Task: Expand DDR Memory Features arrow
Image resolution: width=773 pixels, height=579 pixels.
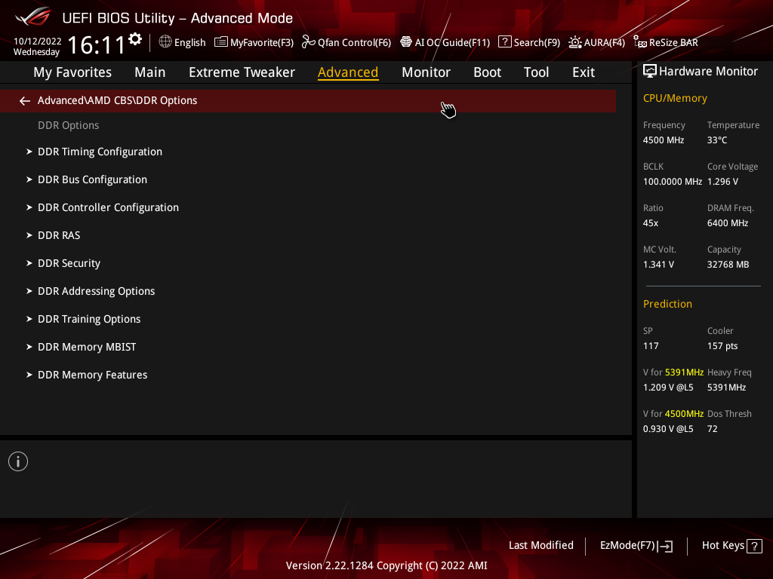Action: point(29,375)
